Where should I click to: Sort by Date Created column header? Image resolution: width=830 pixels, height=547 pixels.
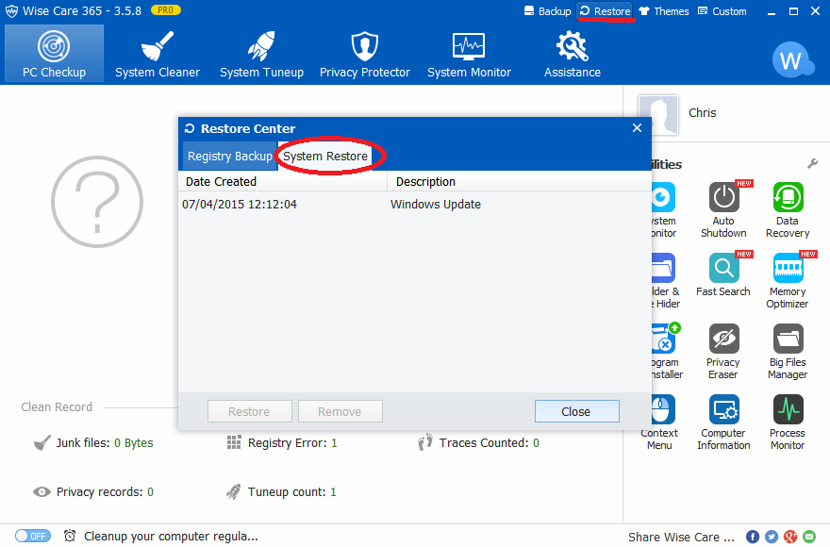(283, 182)
